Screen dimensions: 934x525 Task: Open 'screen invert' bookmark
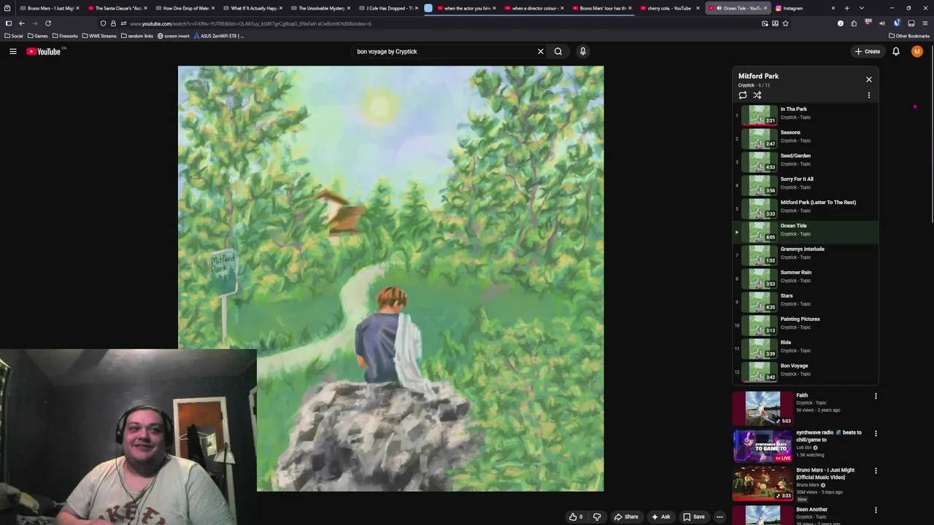click(174, 36)
